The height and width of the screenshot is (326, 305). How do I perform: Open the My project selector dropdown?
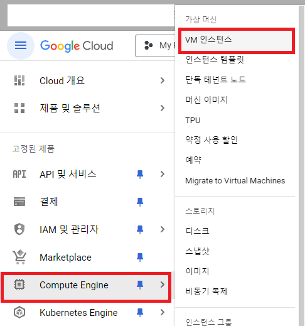(155, 46)
